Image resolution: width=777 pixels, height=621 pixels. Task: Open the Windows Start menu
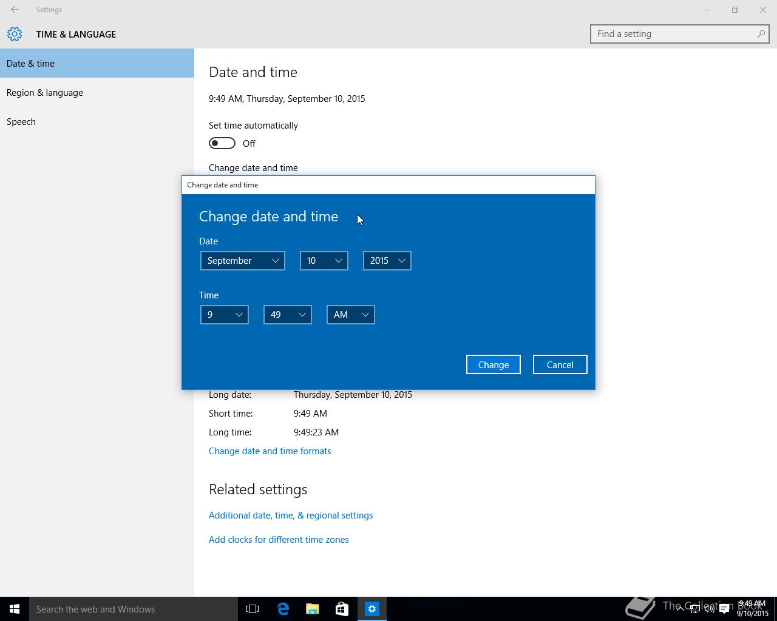click(15, 609)
